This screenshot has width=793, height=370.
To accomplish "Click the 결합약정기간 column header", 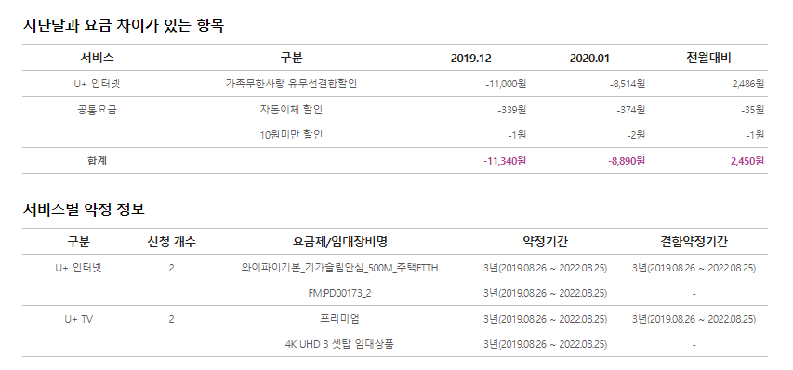I will 694,242.
